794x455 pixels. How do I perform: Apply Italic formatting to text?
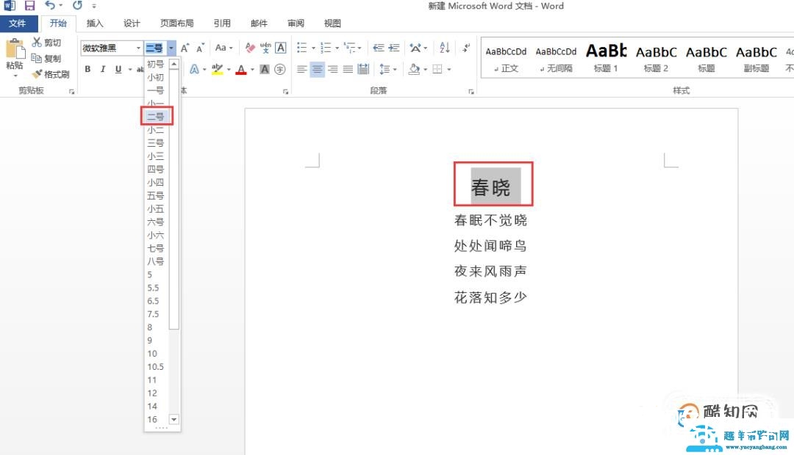coord(102,68)
